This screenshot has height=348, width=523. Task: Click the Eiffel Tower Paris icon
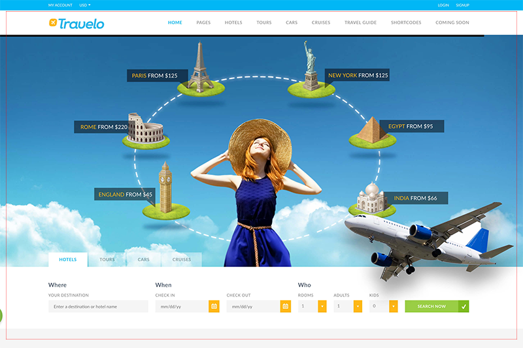[x=201, y=67]
